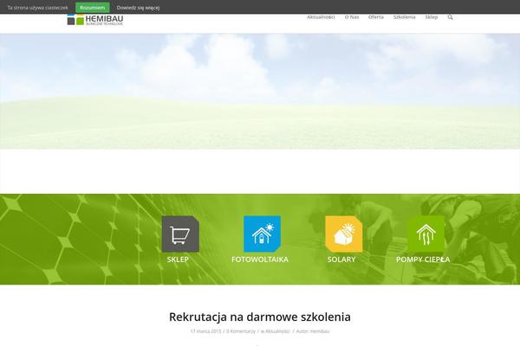Open the Sklep navigation menu item

click(x=431, y=17)
